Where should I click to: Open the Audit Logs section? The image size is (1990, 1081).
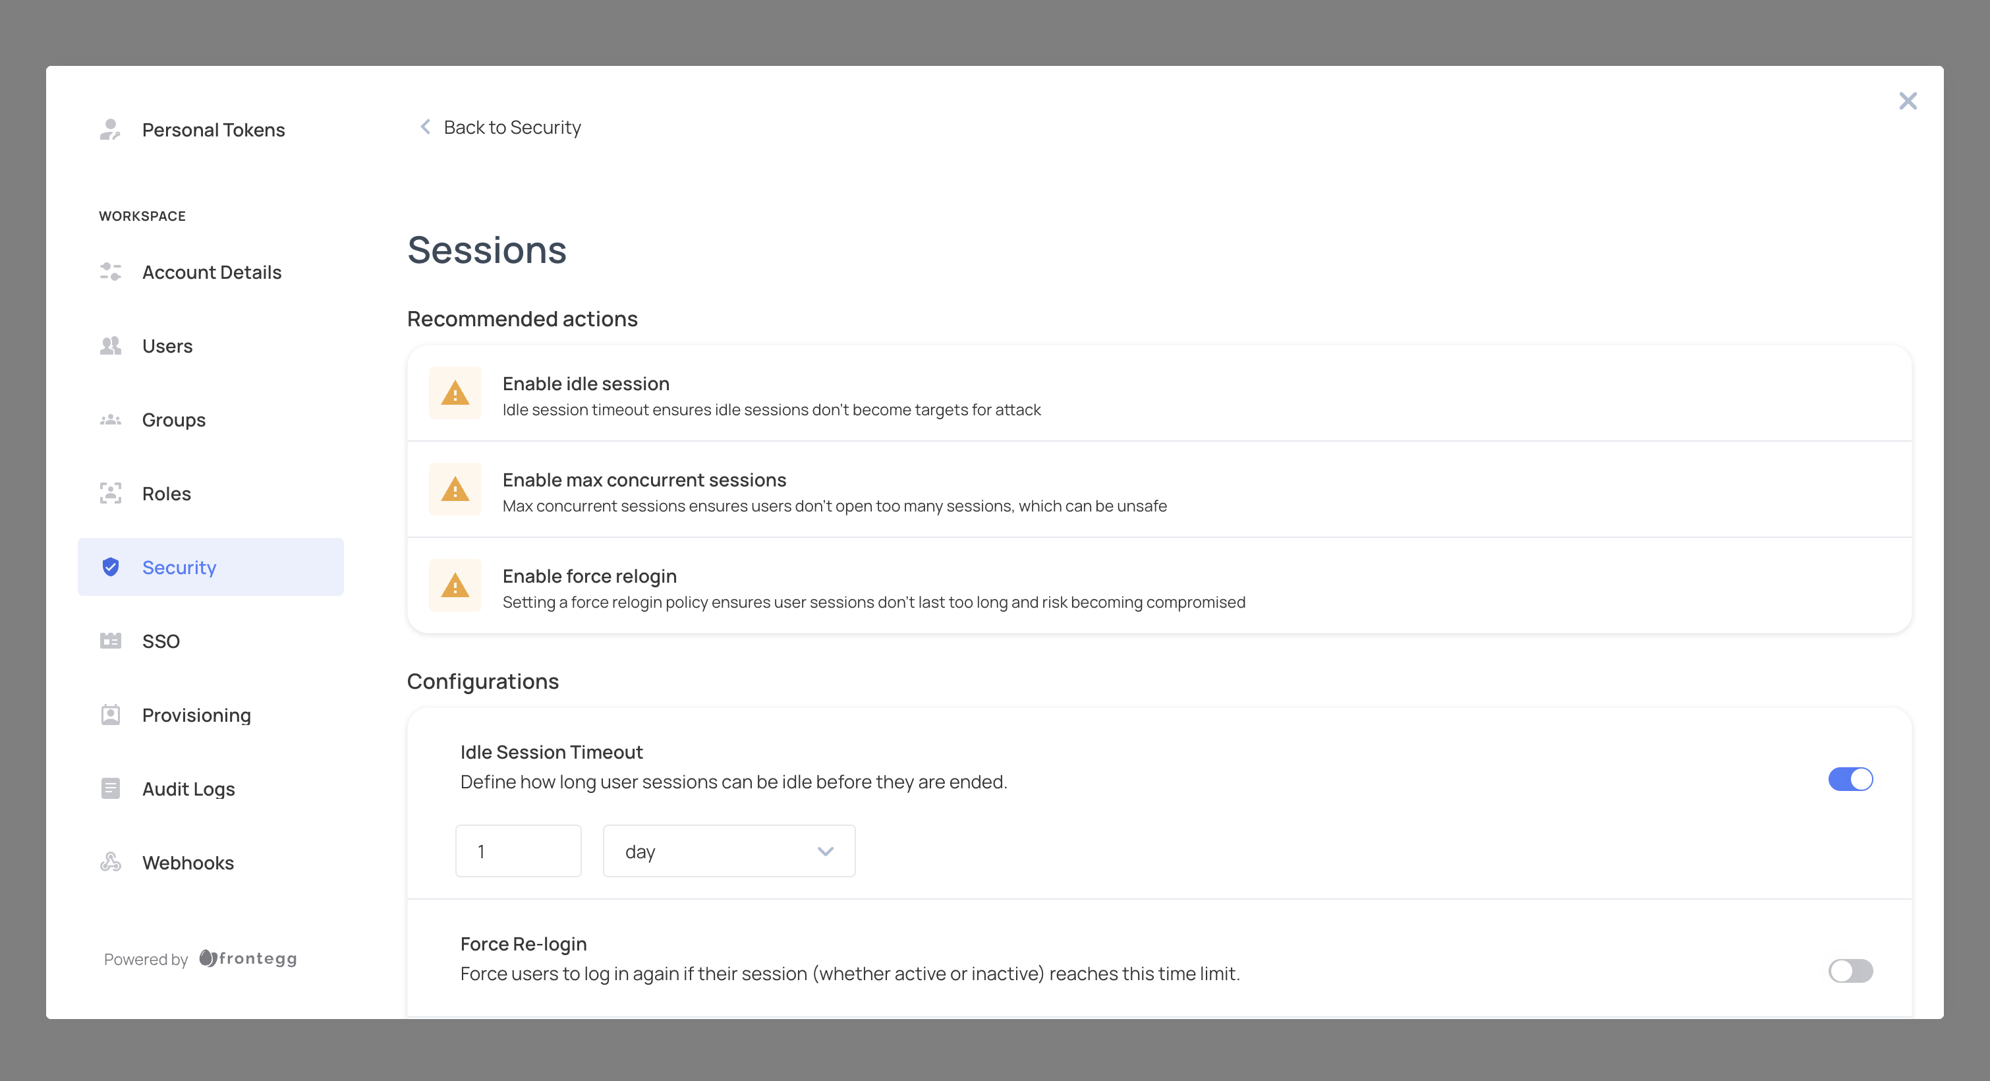(188, 788)
